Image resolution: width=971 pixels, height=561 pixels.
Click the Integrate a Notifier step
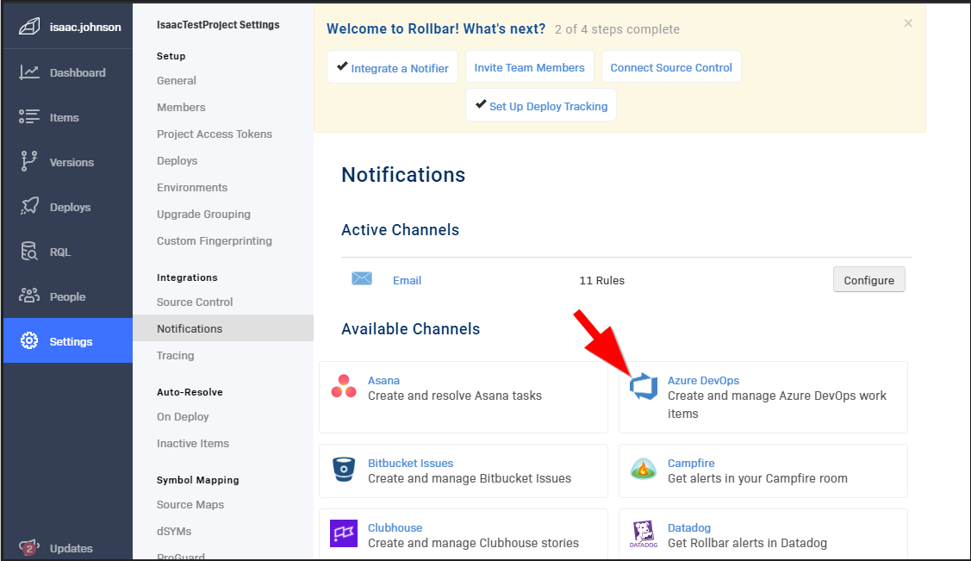coord(393,67)
